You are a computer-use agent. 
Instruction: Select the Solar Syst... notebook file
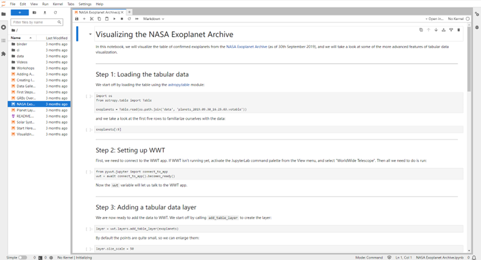(39, 122)
